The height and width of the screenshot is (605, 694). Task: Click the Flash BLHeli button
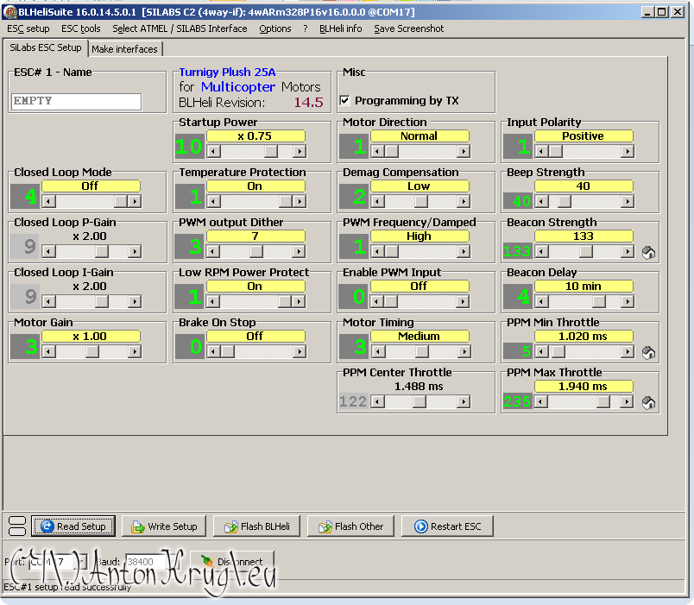click(x=256, y=526)
